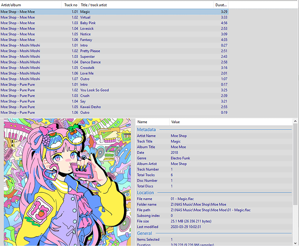The height and width of the screenshot is (246, 299).
Task: Click the Artist Name value Moe Shop
Action: (x=179, y=136)
